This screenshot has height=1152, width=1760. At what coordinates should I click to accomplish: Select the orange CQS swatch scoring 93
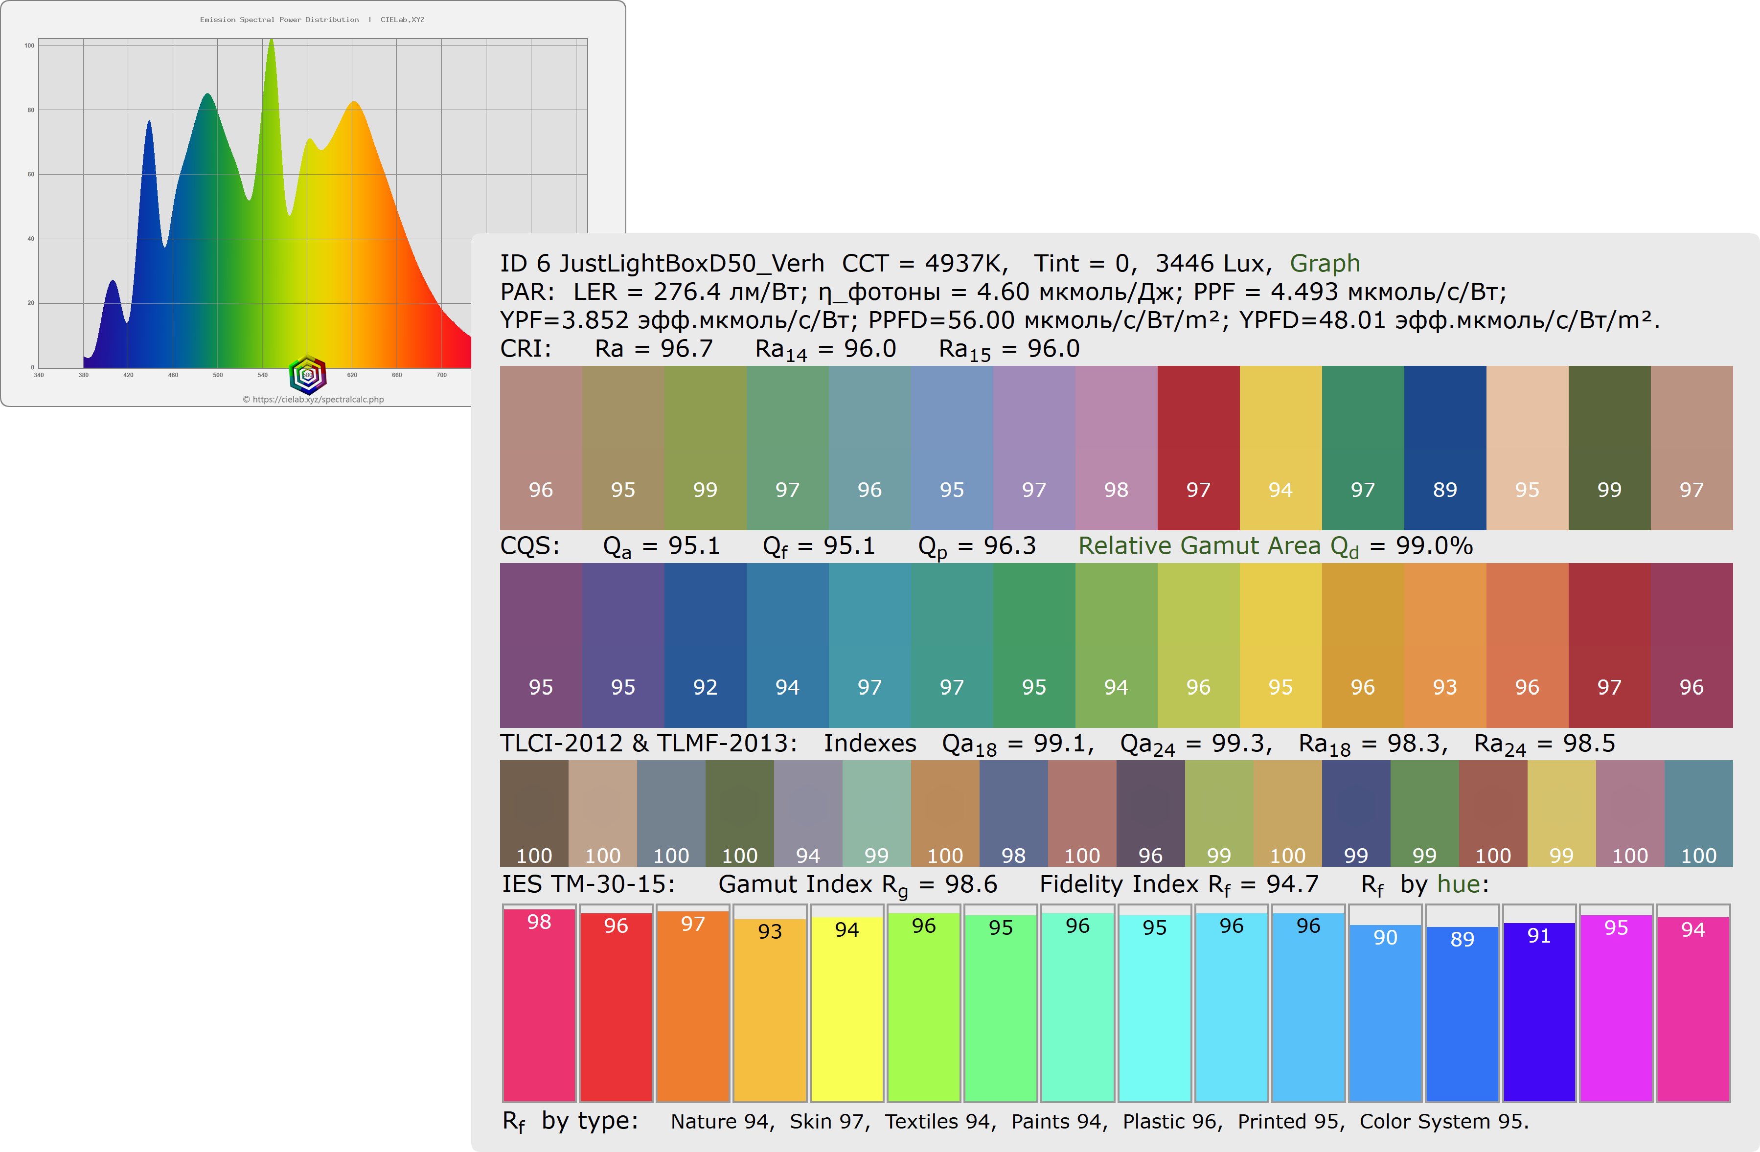click(x=1444, y=645)
